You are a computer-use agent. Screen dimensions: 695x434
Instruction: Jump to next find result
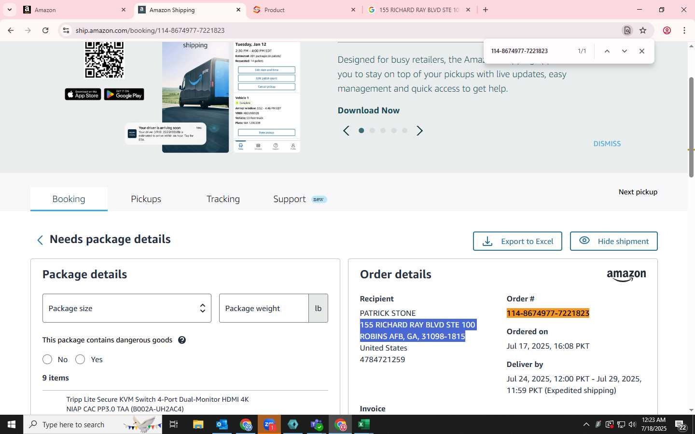pos(625,51)
